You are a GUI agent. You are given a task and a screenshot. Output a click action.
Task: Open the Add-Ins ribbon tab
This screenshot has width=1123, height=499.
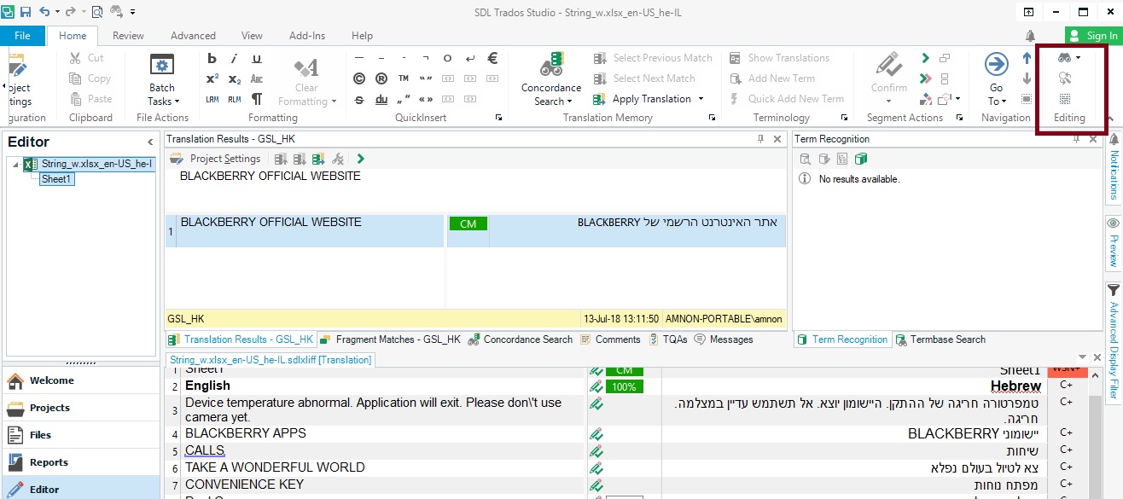pyautogui.click(x=307, y=36)
